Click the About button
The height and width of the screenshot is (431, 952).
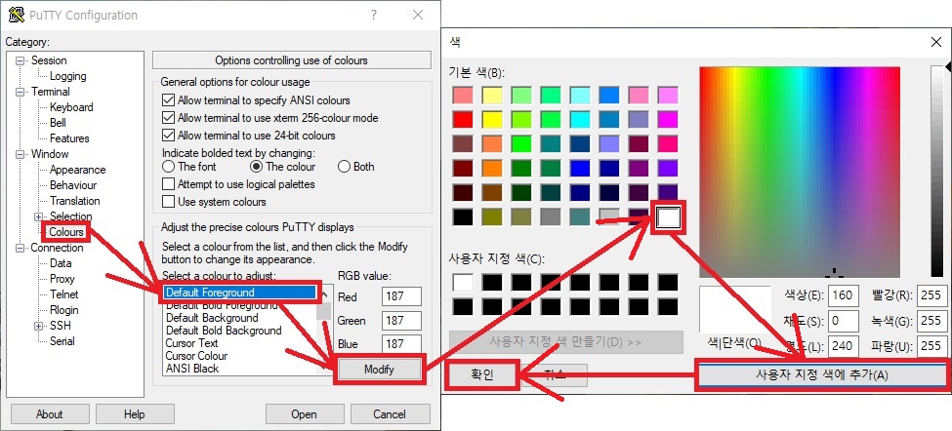pos(49,414)
